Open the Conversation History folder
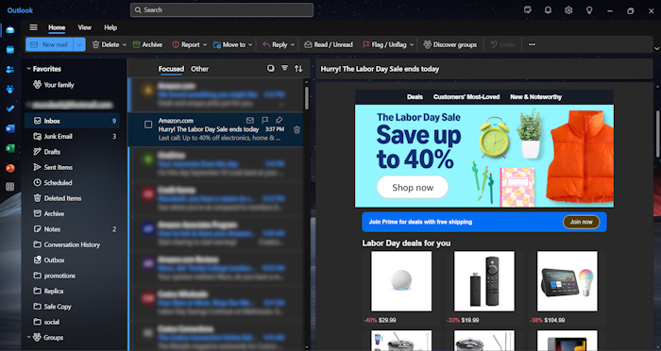Image resolution: width=661 pixels, height=351 pixels. tap(72, 244)
